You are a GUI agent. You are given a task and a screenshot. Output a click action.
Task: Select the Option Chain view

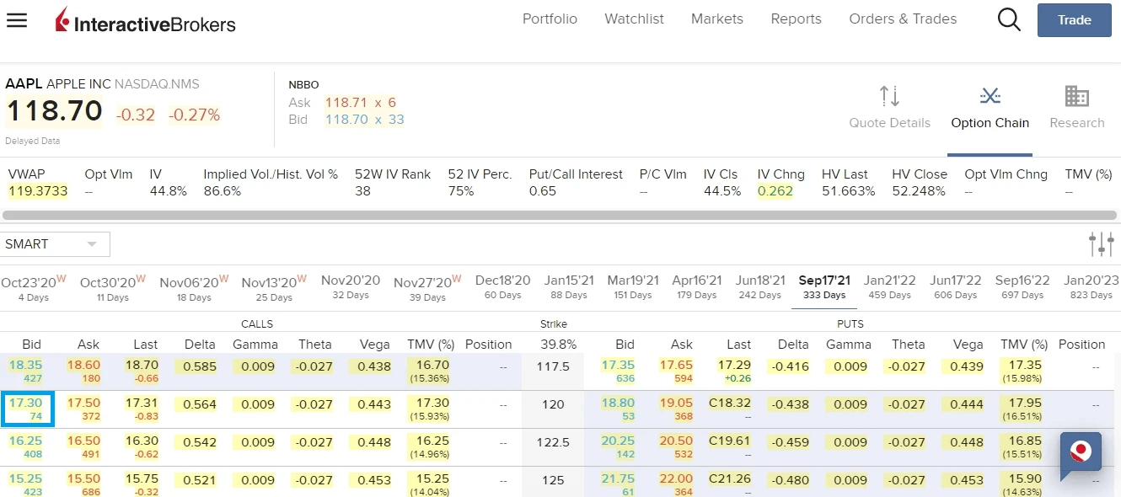tap(990, 107)
